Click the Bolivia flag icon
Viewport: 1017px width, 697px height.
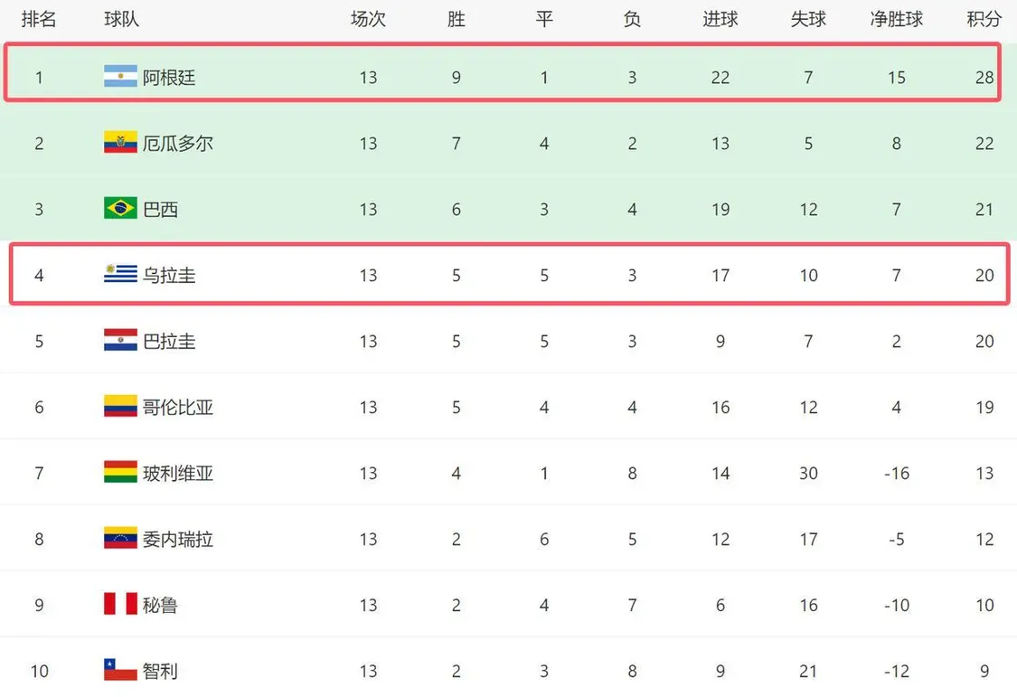(x=120, y=473)
